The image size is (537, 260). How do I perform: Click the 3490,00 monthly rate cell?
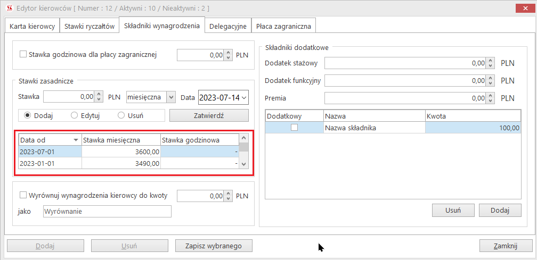coord(121,163)
